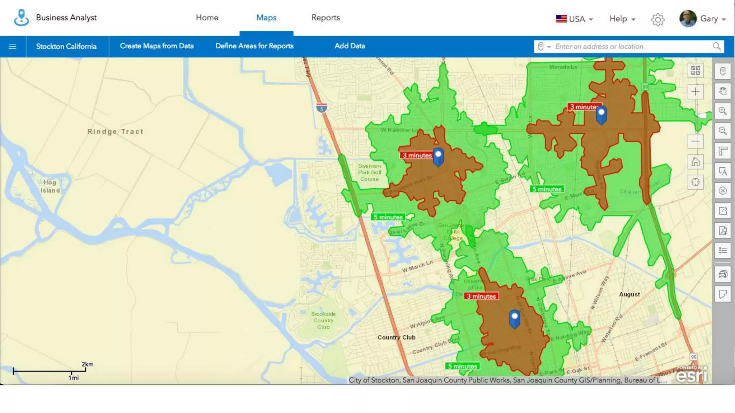Click the find my location crosshair

[x=695, y=182]
